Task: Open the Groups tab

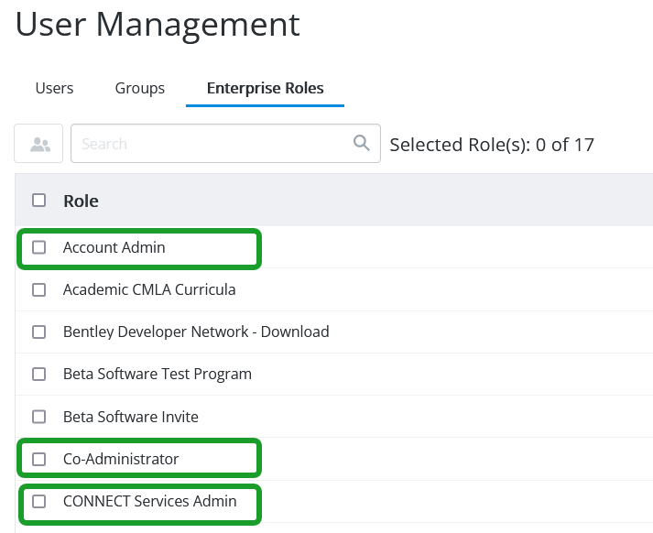Action: tap(140, 88)
